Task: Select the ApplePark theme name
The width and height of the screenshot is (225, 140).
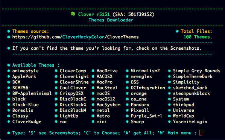Action: click(x=24, y=76)
